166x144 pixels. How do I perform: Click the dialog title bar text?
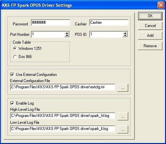37,5
